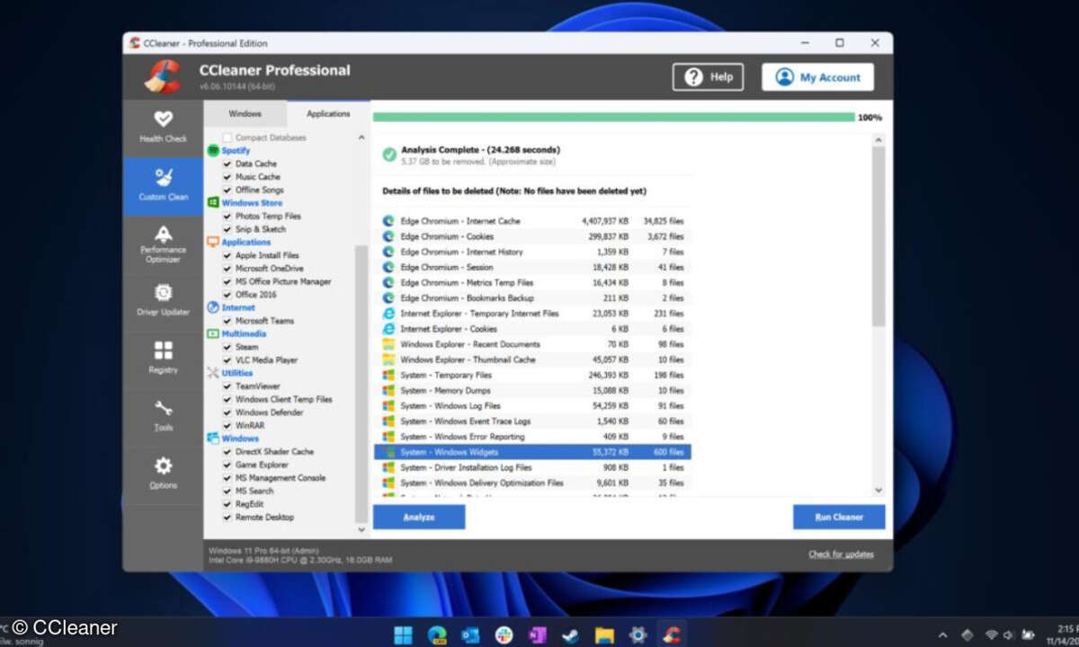This screenshot has width=1079, height=647.
Task: Toggle the Windows Defender checkbox
Action: click(x=227, y=412)
